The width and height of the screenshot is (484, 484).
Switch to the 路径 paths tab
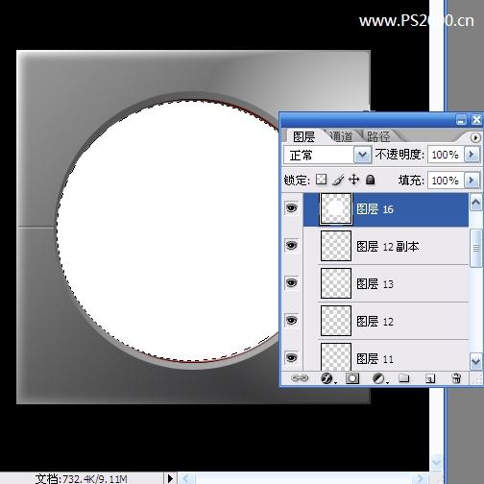pos(378,136)
